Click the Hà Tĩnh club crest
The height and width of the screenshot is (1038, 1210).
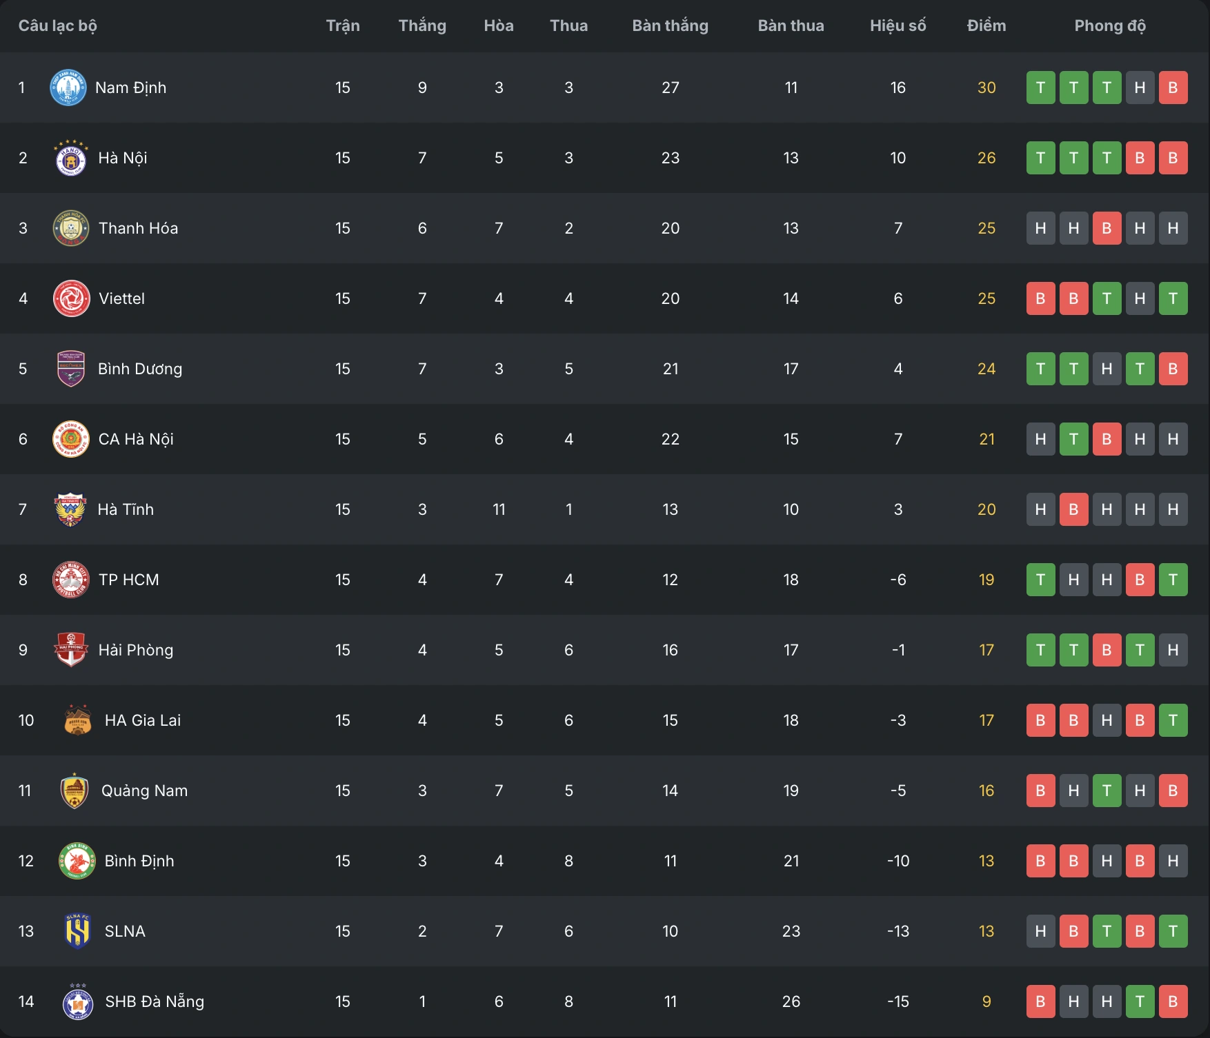[70, 509]
